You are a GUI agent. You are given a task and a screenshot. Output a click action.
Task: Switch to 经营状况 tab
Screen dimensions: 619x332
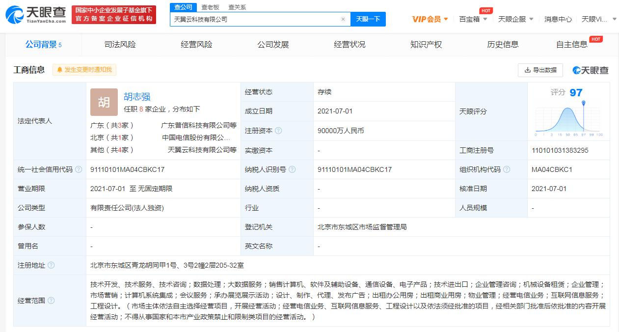click(x=350, y=45)
